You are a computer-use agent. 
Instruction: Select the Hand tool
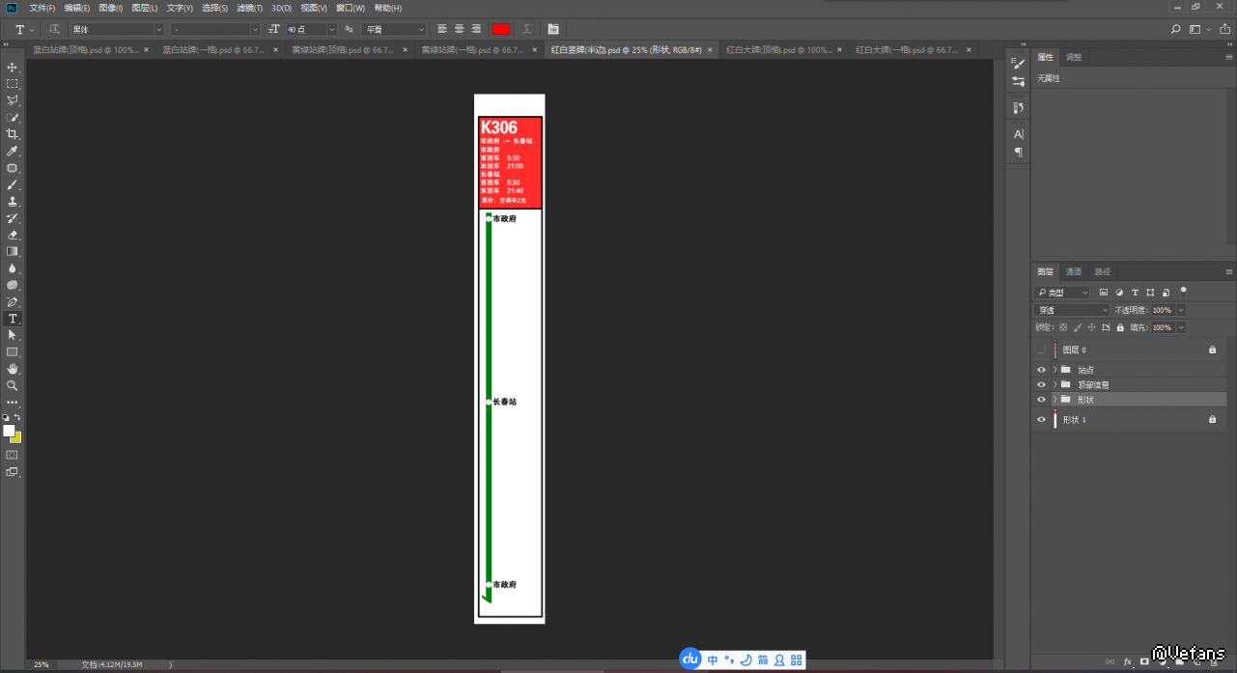13,369
